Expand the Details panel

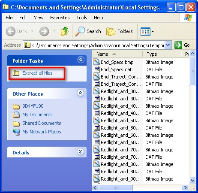[81, 152]
